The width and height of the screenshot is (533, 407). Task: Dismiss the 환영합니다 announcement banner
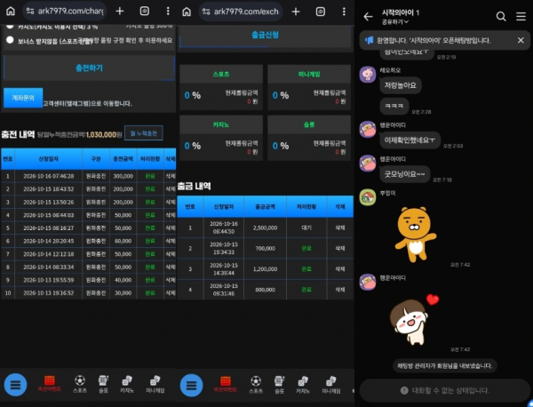(521, 40)
